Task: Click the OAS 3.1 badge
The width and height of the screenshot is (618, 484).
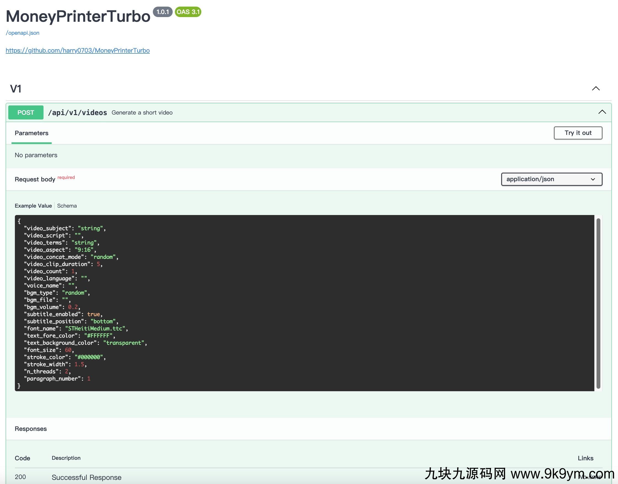Action: tap(188, 12)
